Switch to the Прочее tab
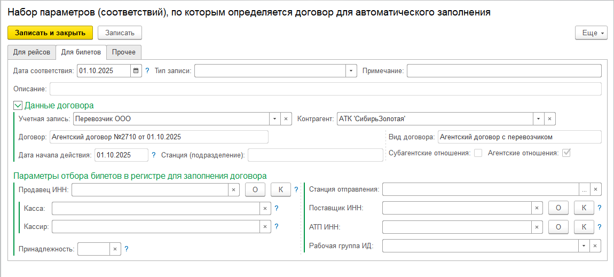Viewport: 614px width, 277px height. pos(123,52)
